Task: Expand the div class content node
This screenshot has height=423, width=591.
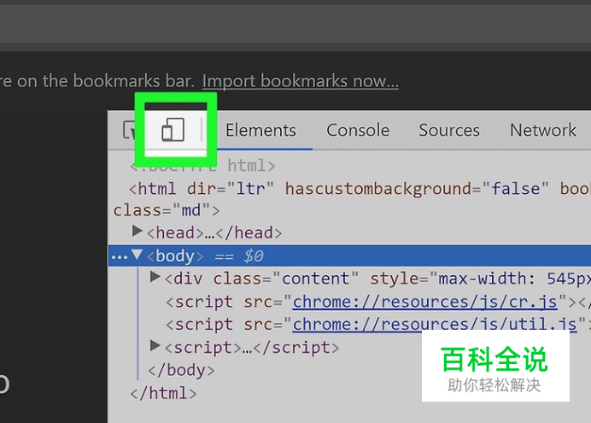Action: [155, 277]
